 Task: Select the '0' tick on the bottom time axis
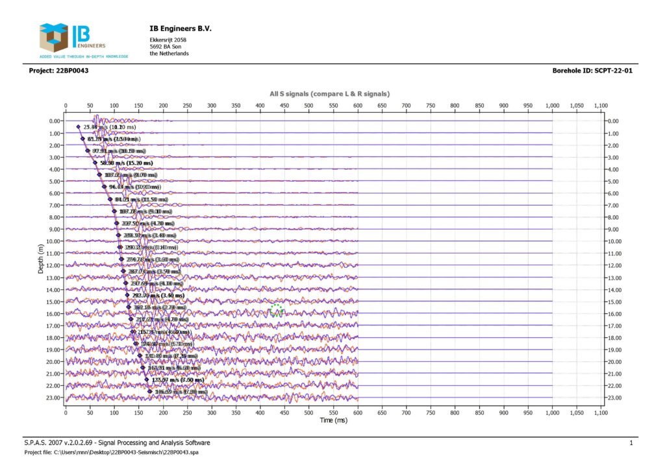66,412
